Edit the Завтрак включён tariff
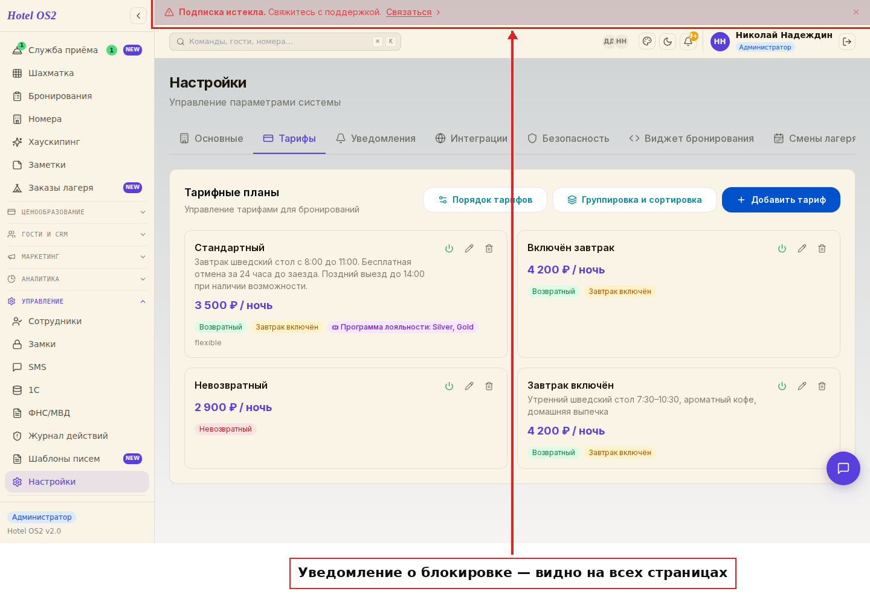 pos(802,386)
